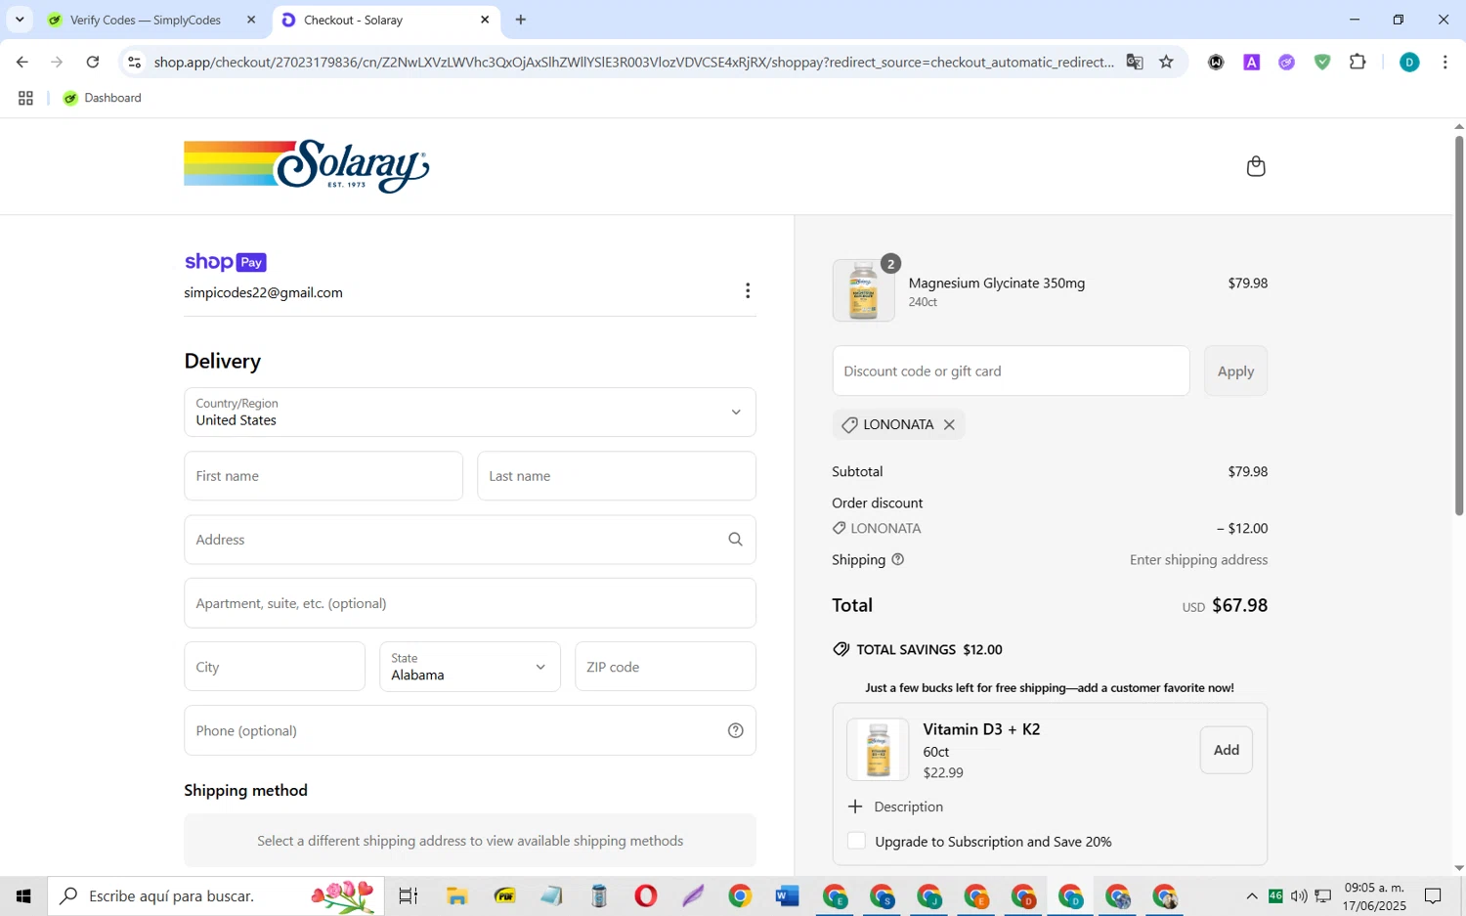Screen dimensions: 1466x916
Task: Click the Last name field
Action: point(617,476)
